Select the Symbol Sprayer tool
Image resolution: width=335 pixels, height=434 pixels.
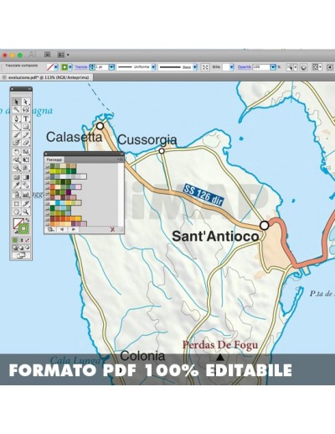pos(17,195)
